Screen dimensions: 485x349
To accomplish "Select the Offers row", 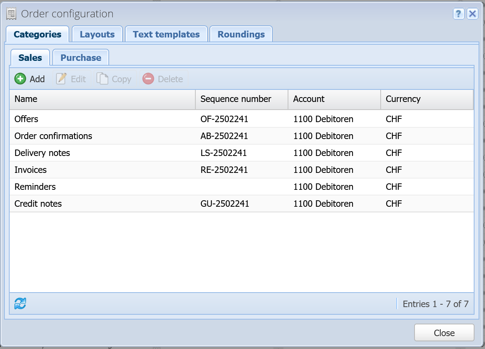I will 242,119.
